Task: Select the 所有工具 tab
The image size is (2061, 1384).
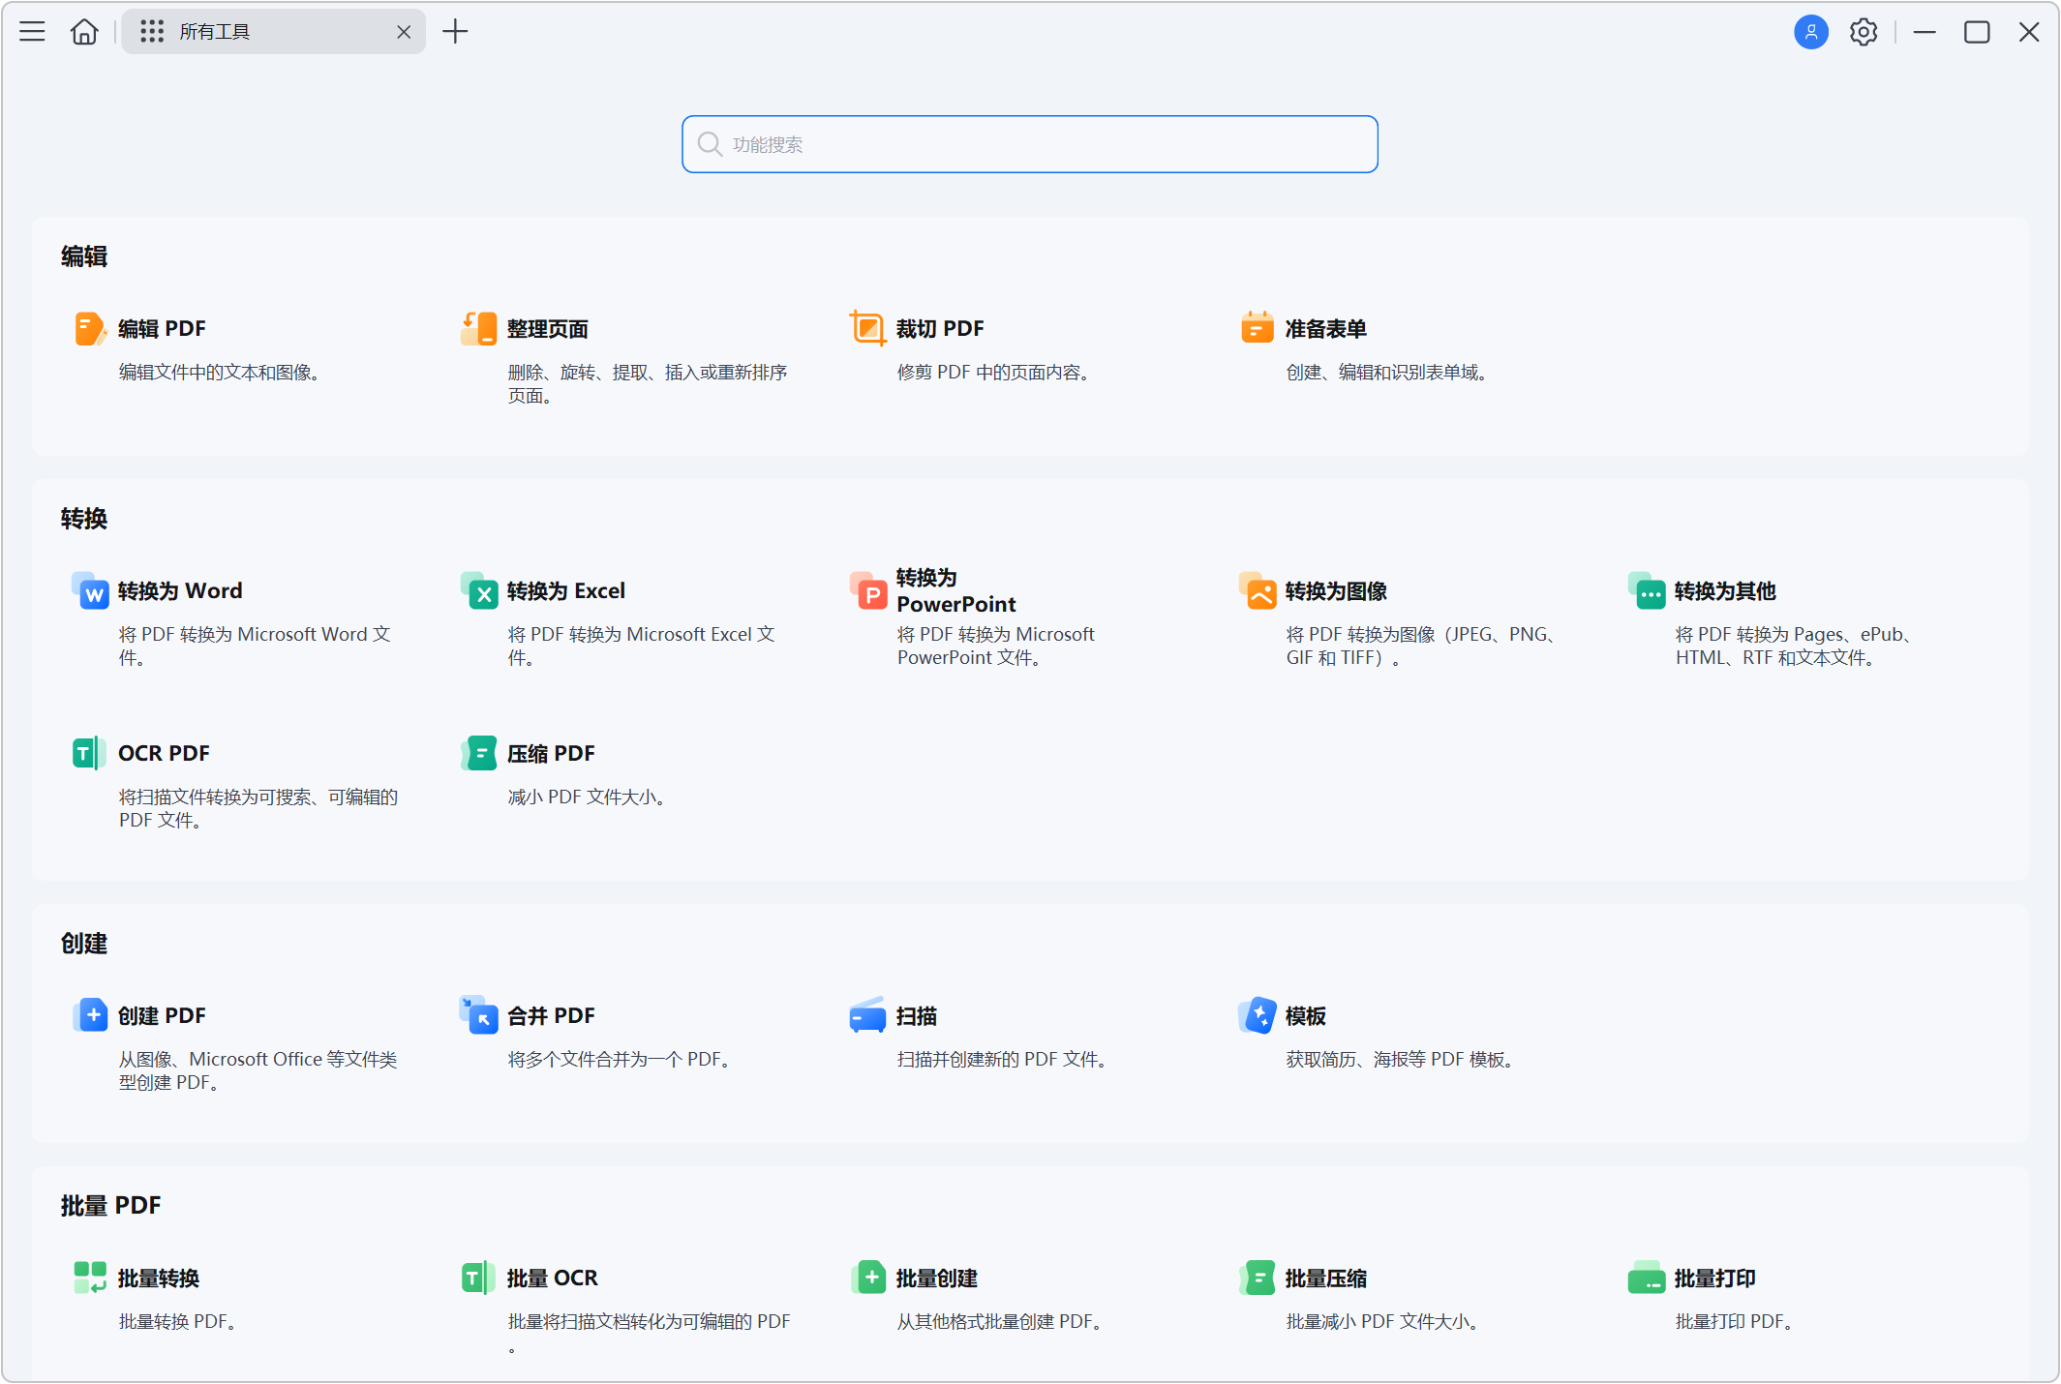Action: (x=273, y=32)
